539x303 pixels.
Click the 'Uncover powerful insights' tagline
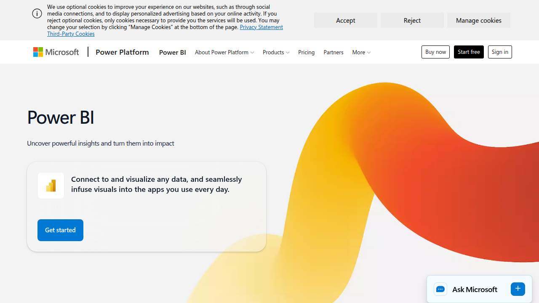click(x=101, y=143)
